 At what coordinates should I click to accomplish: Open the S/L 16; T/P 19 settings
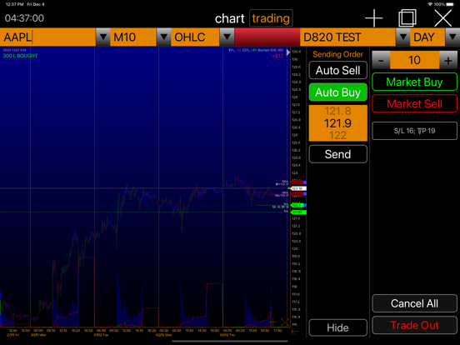pos(414,131)
